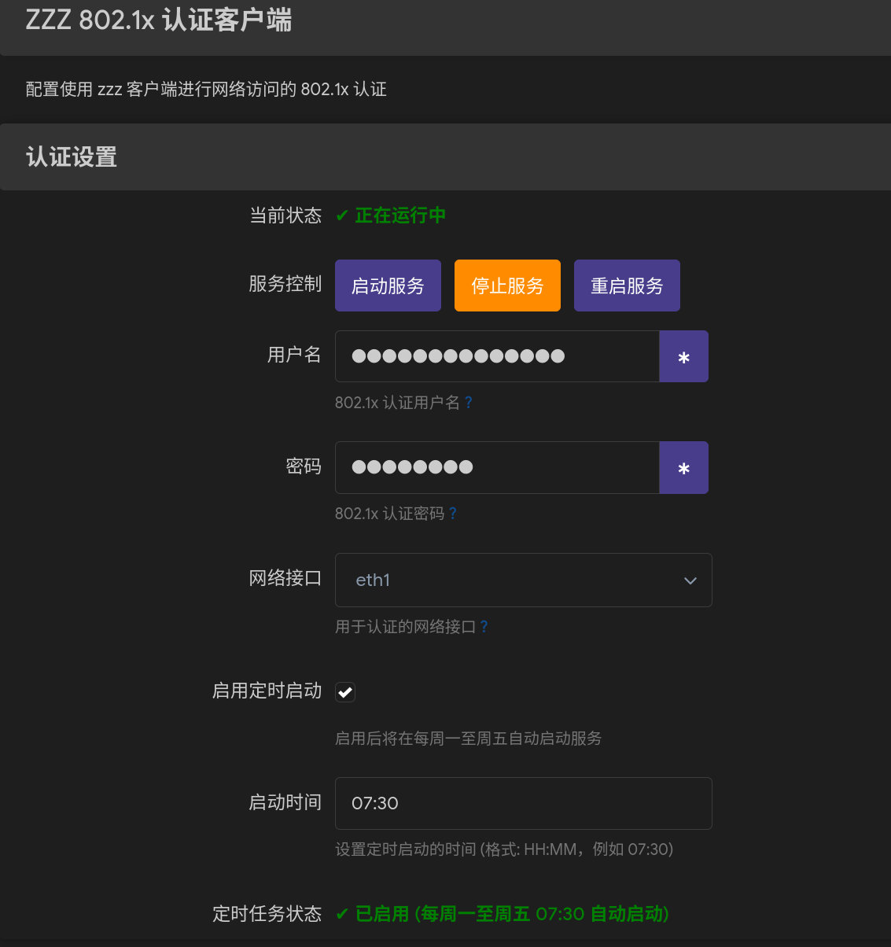Uncheck the 启用定时启动 checkbox
This screenshot has height=947, width=891.
click(345, 692)
